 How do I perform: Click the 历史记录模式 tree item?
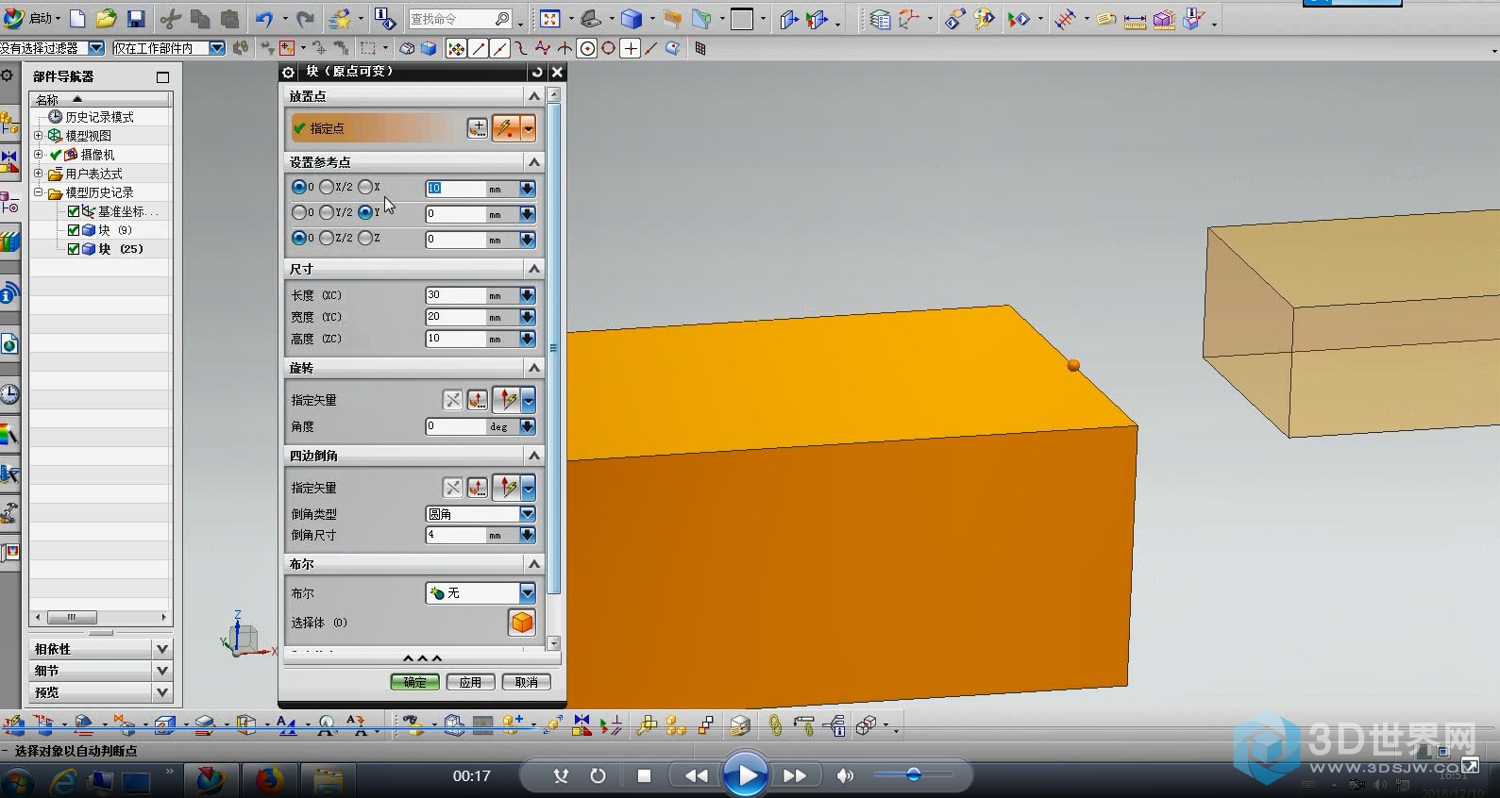pos(100,117)
